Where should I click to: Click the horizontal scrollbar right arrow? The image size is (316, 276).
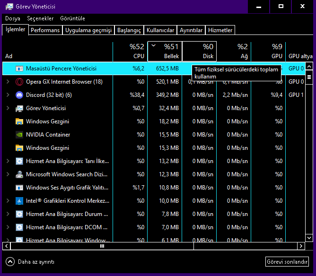pos(301,246)
